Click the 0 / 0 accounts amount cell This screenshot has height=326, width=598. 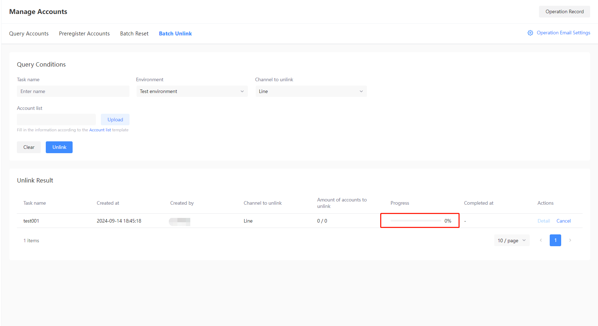(322, 221)
